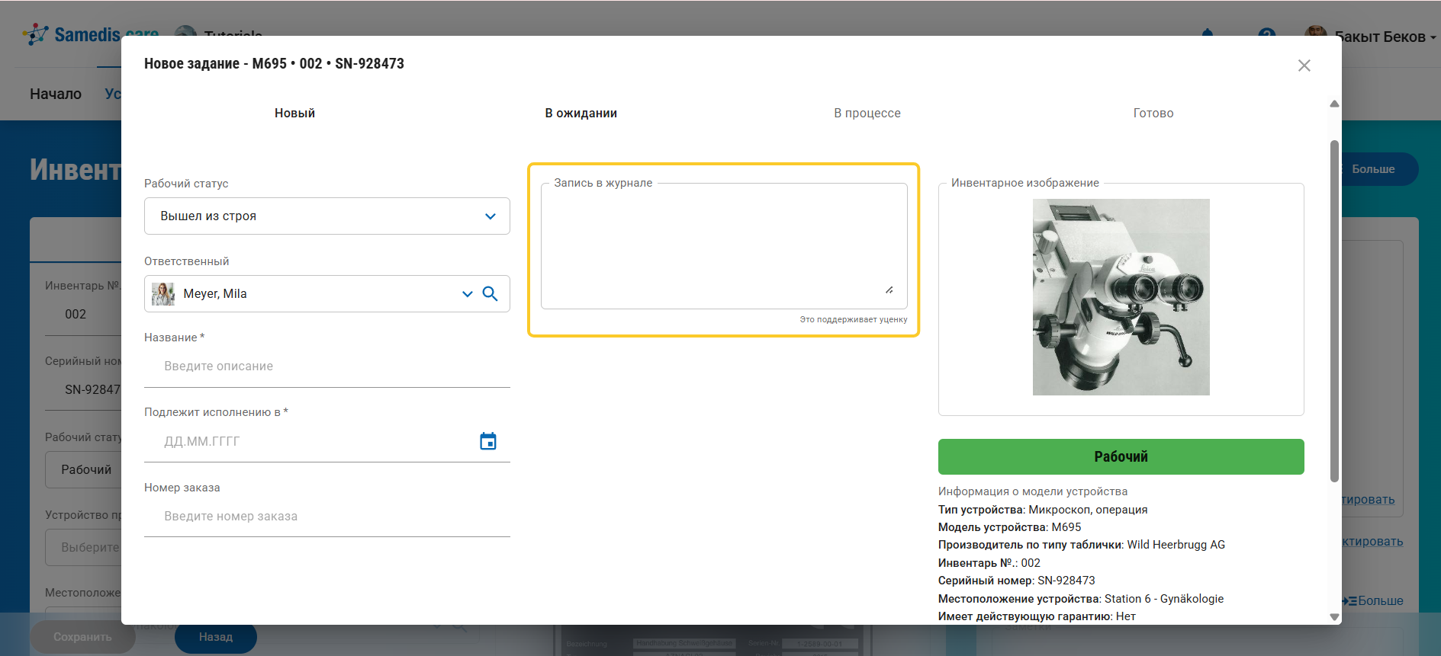Open the calendar date picker icon
Viewport: 1441px width, 656px height.
(x=488, y=441)
